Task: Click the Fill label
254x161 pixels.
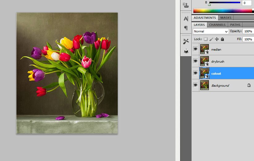Action: [x=239, y=39]
